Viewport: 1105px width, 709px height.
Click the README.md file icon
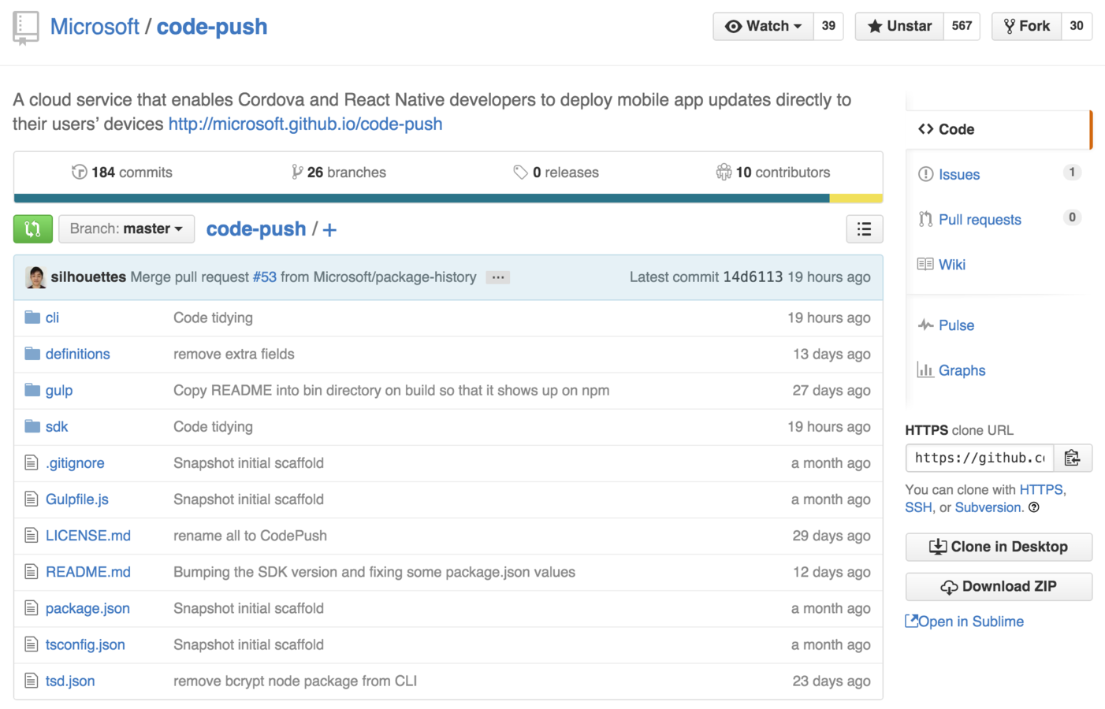(32, 572)
